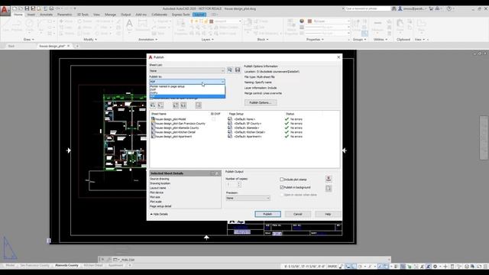Choose the DWF option in Publish to list
The height and width of the screenshot is (275, 489).
187,89
